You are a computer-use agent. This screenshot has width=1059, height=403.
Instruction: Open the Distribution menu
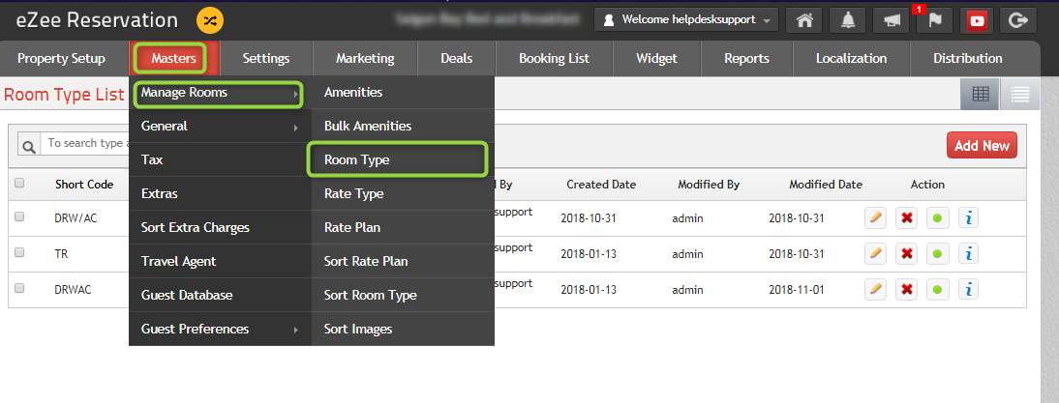point(968,59)
